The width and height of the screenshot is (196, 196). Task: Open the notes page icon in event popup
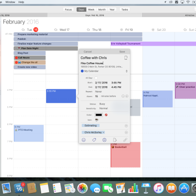click(115, 140)
